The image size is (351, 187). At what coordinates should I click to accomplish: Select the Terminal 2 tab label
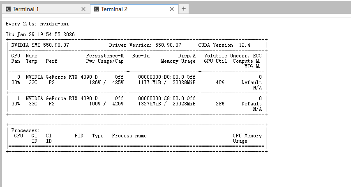pos(114,9)
